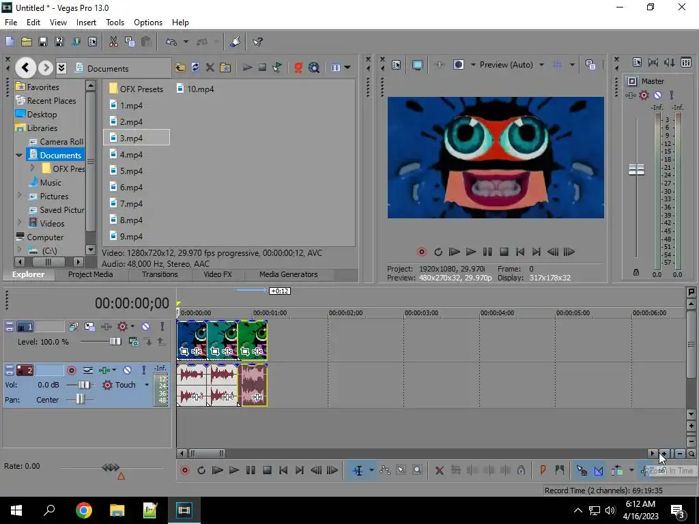Select the Zoom Edit tool
699x524 pixels.
(x=417, y=470)
